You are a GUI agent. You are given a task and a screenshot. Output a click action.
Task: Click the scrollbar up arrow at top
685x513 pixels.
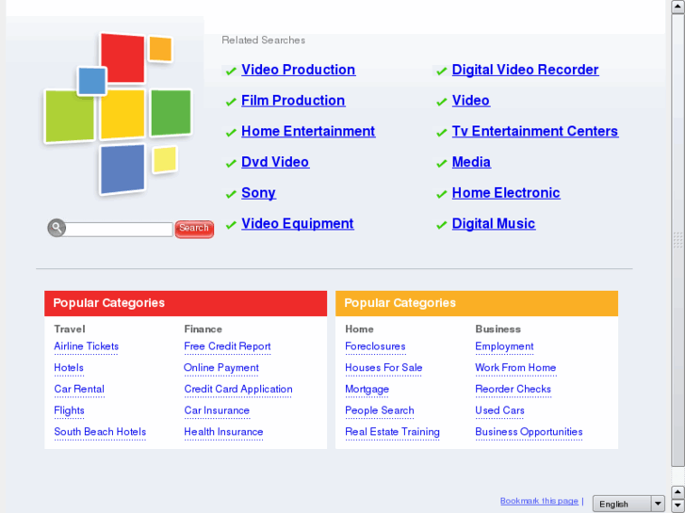click(677, 7)
